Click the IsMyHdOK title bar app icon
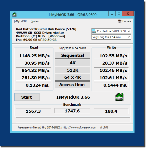This screenshot has height=148, width=146. click(x=14, y=15)
